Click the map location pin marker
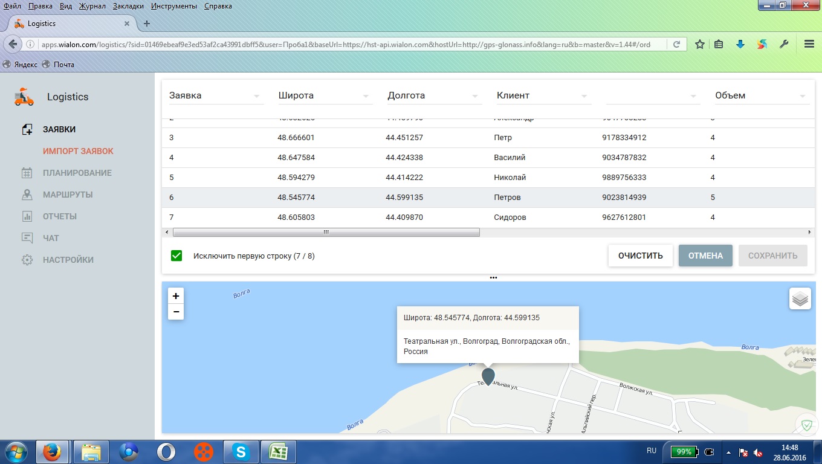Screen dimensions: 822x464 (x=488, y=376)
